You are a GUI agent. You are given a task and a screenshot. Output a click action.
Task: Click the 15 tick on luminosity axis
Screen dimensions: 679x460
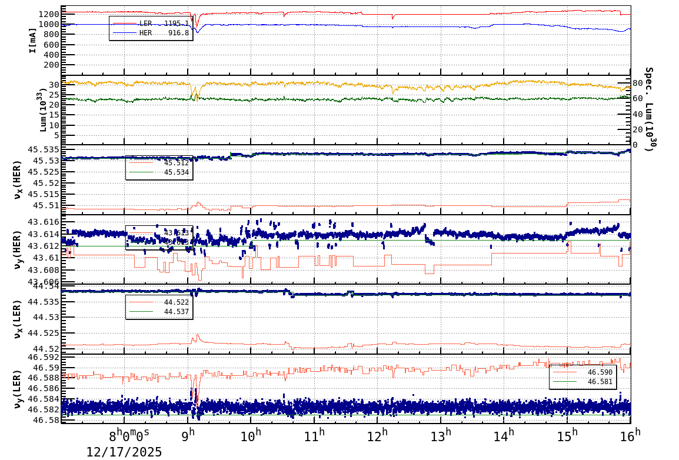pyautogui.click(x=54, y=115)
